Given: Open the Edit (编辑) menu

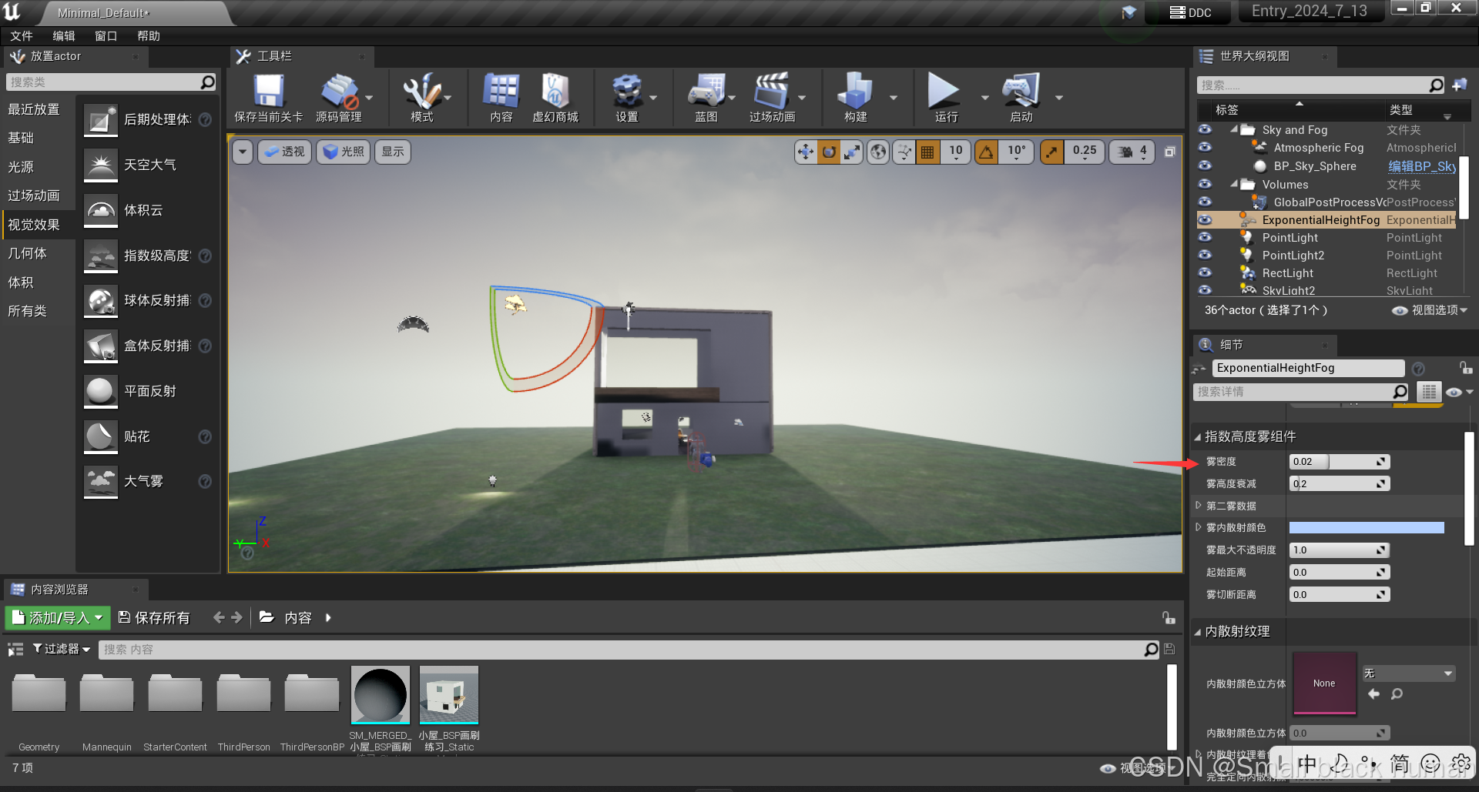Looking at the screenshot, I should coord(64,36).
